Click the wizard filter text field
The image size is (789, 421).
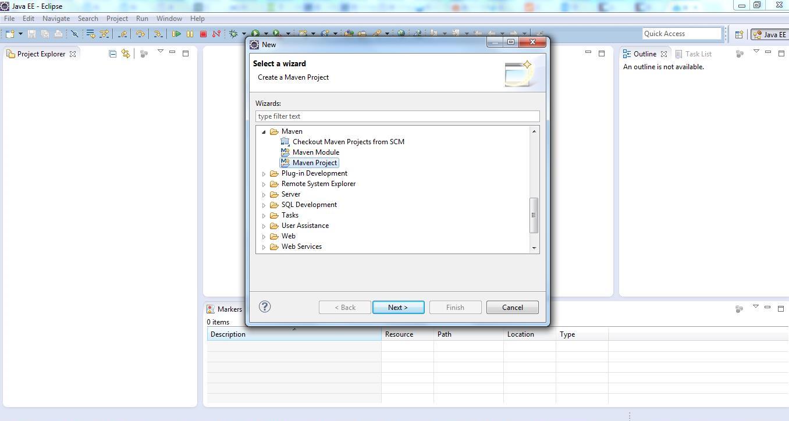397,116
